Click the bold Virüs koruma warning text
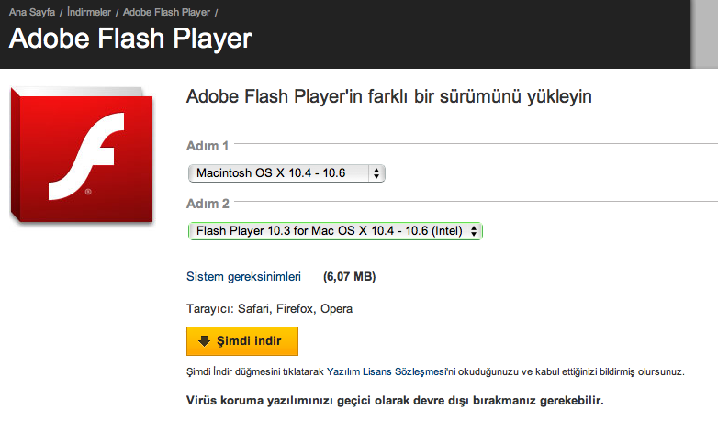This screenshot has width=718, height=421. pyautogui.click(x=395, y=402)
